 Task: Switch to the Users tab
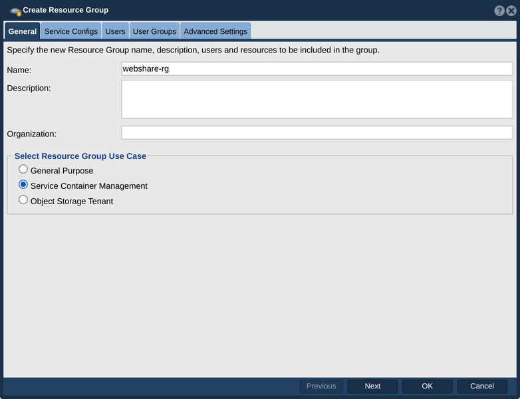coord(115,31)
